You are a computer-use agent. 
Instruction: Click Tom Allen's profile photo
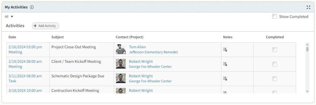121,49
